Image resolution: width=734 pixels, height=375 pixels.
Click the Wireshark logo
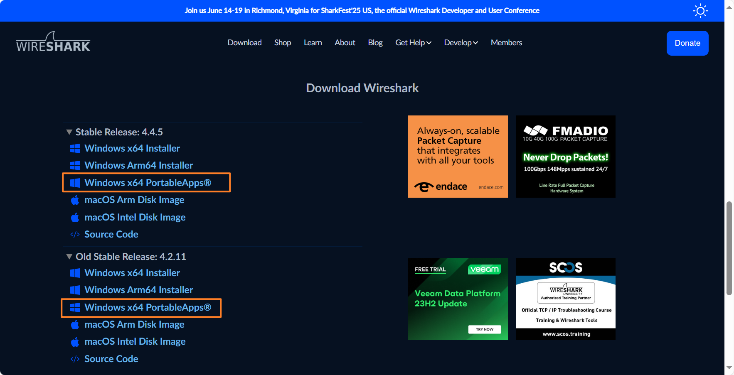click(53, 42)
